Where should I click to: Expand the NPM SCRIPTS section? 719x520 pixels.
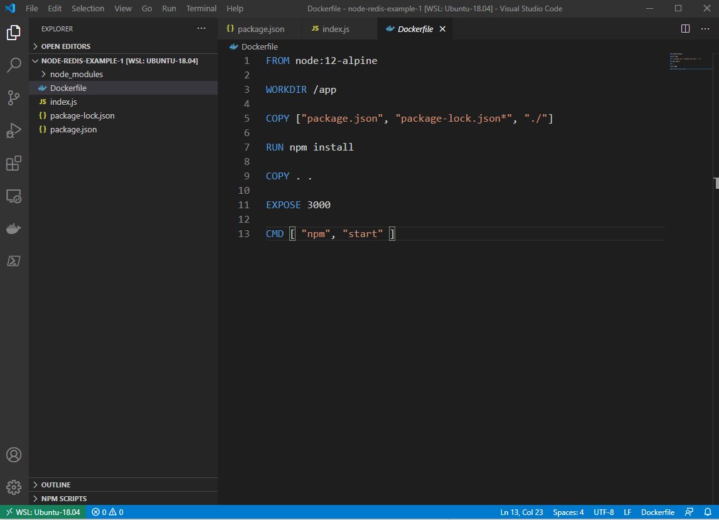[x=63, y=498]
